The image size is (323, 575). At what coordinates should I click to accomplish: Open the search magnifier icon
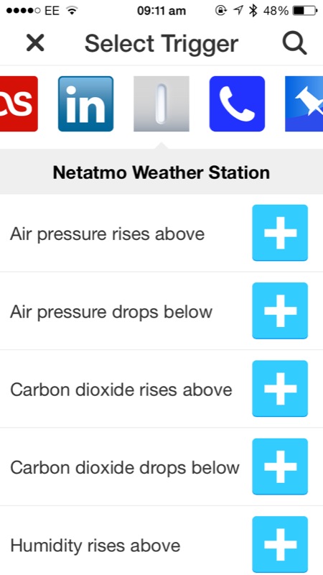[294, 43]
